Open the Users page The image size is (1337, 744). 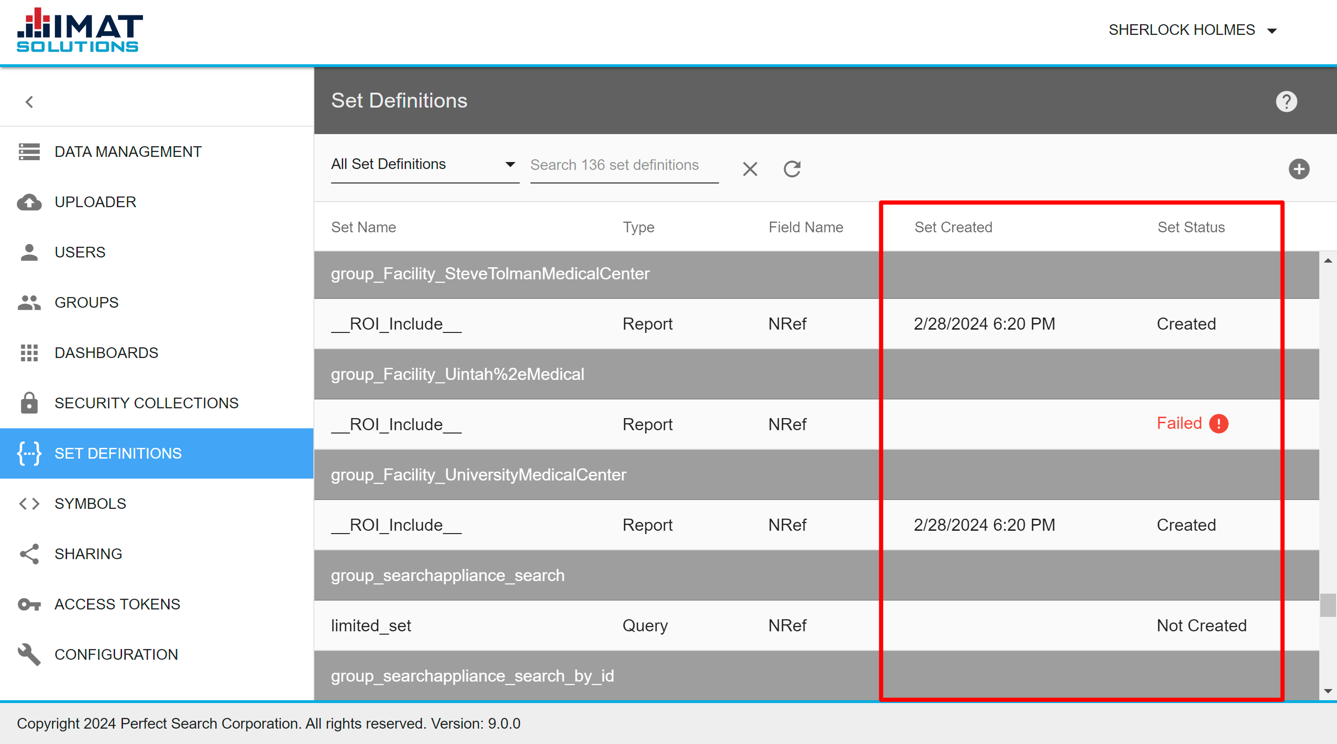pyautogui.click(x=157, y=252)
